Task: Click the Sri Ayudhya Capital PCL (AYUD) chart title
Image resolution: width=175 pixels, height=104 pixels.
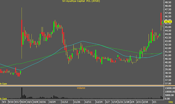Action: pyautogui.click(x=81, y=1)
